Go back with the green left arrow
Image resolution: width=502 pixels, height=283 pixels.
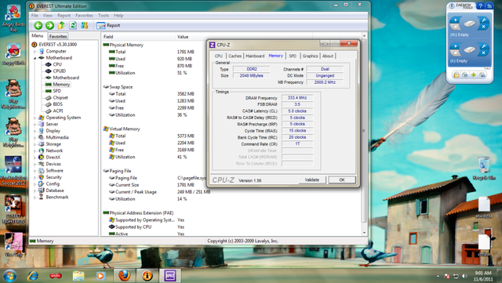pyautogui.click(x=38, y=25)
